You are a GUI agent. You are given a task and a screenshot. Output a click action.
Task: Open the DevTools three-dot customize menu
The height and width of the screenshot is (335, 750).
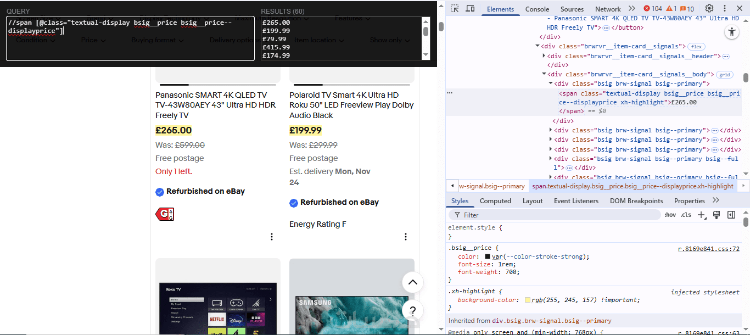click(x=725, y=9)
